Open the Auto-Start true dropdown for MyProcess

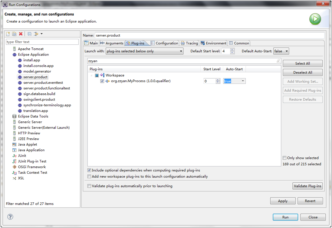click(243, 81)
